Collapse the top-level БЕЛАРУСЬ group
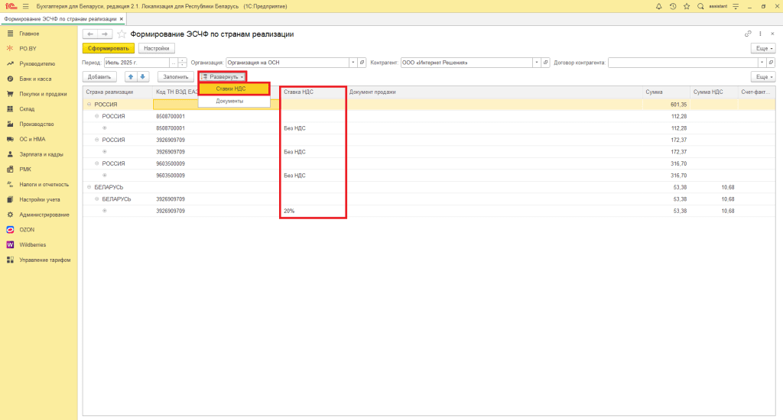783x420 pixels. [89, 187]
